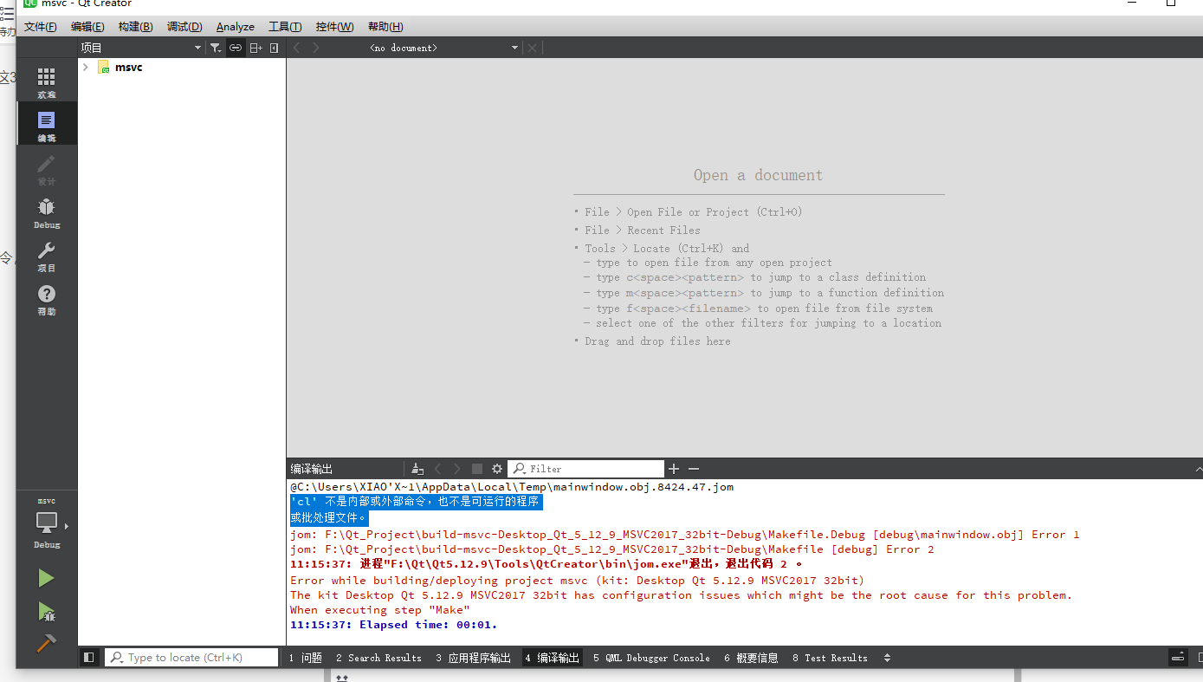
Task: Toggle synchronize with editor in the project pane
Action: pos(236,48)
